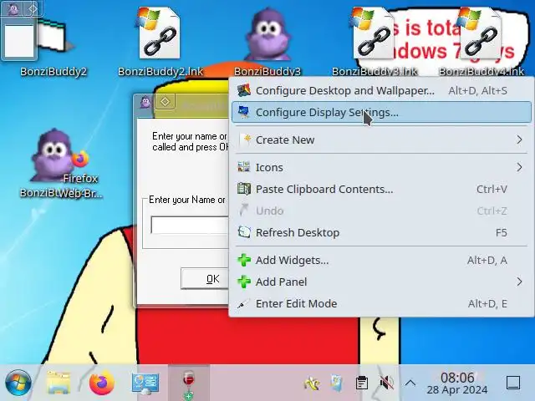Focus the name text field in dialog

(190, 225)
